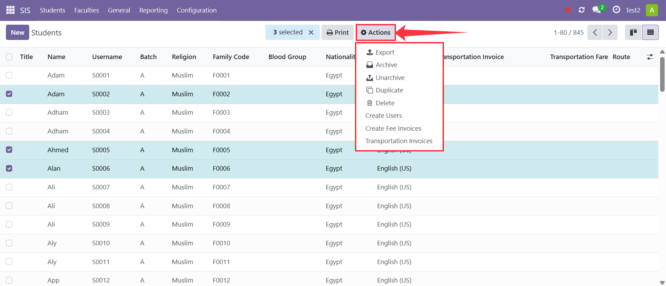Check the S0007 Ali row checkbox
The image size is (666, 286).
(9, 187)
